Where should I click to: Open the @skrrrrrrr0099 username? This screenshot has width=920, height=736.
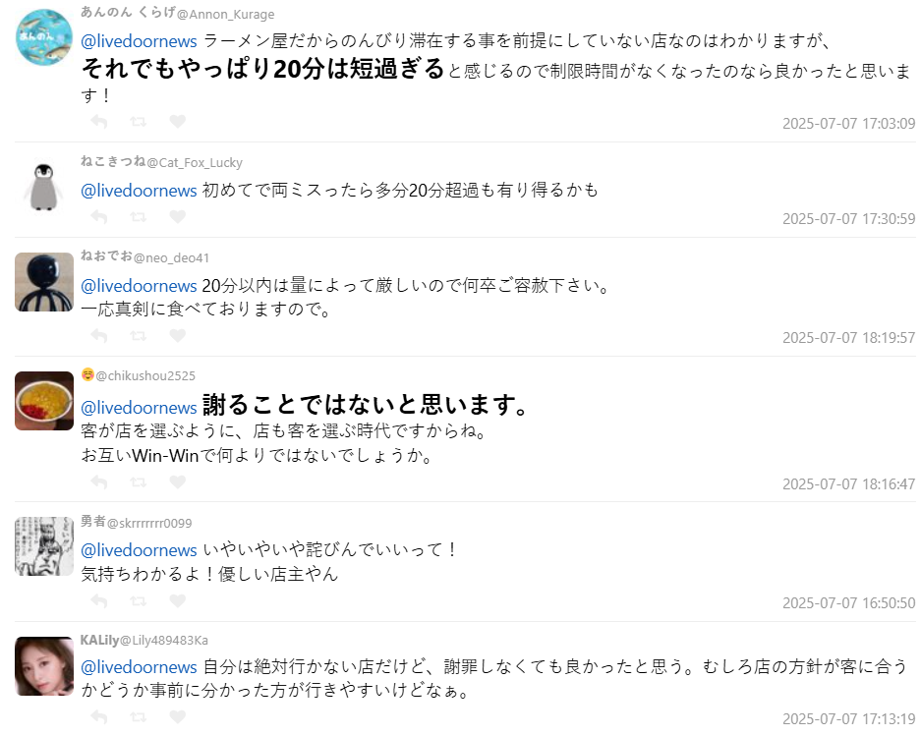[149, 523]
